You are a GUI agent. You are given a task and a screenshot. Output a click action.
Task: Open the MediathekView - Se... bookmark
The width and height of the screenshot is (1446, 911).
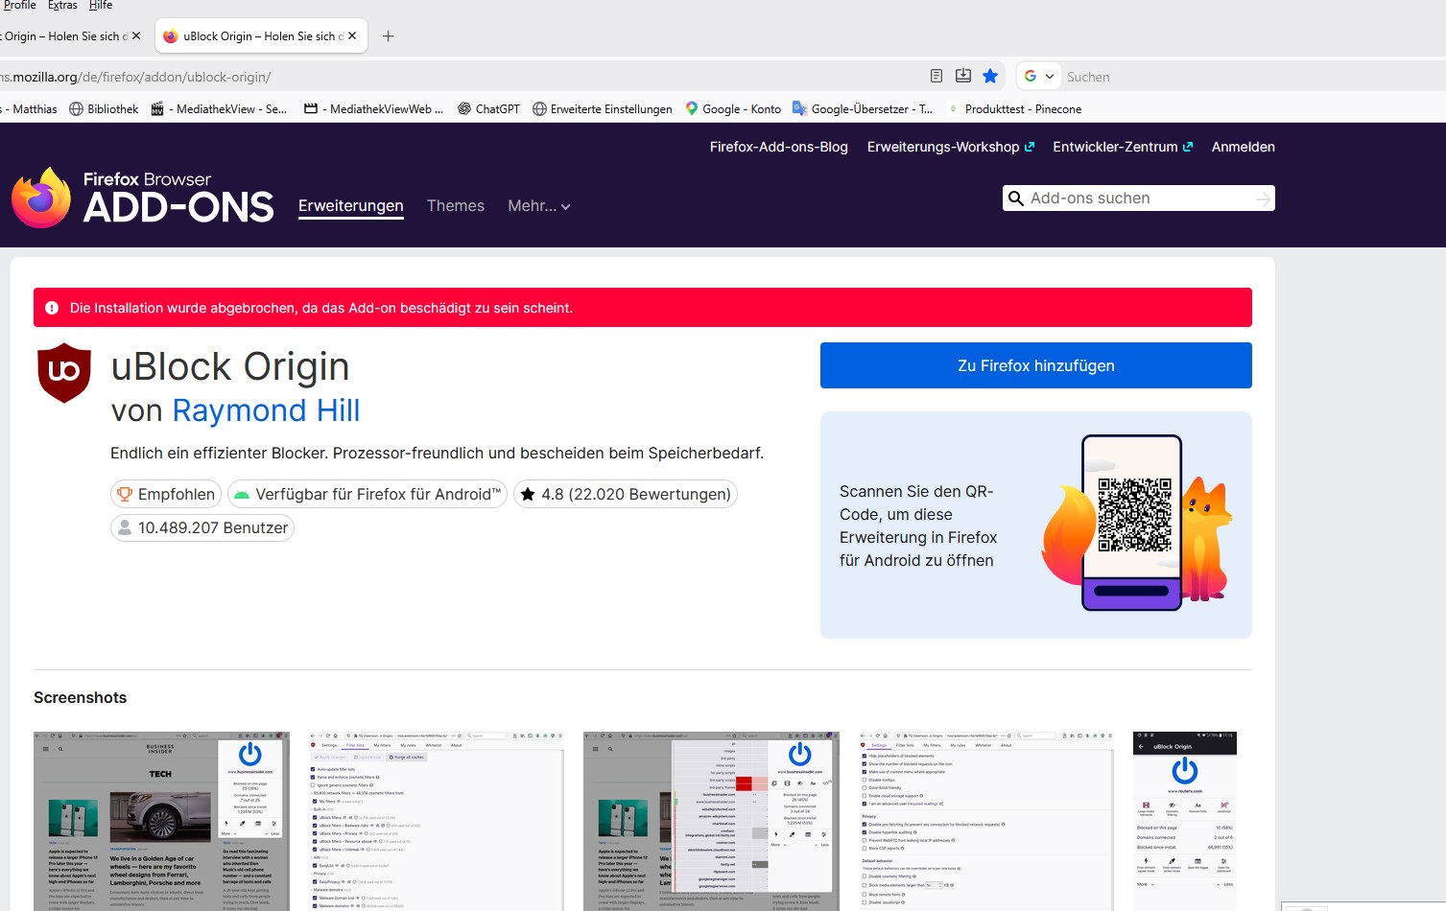[219, 109]
